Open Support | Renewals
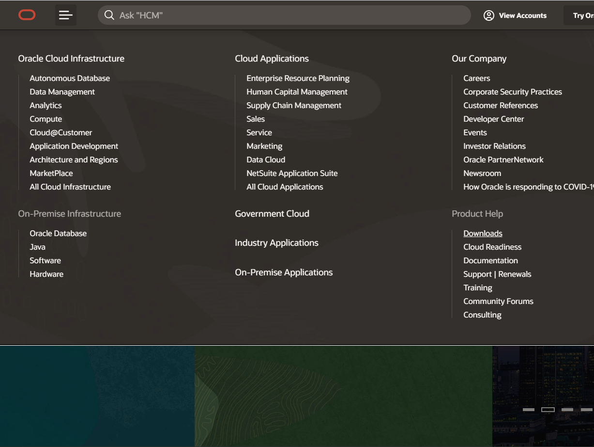594x447 pixels. (x=497, y=274)
